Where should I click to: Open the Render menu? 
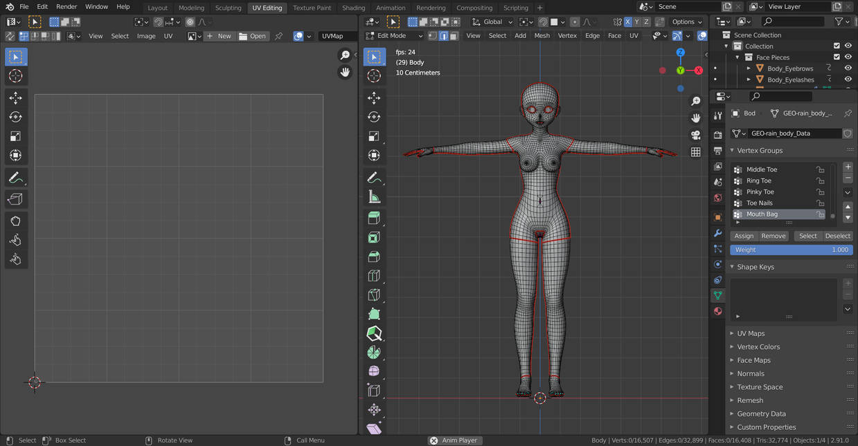tap(66, 7)
